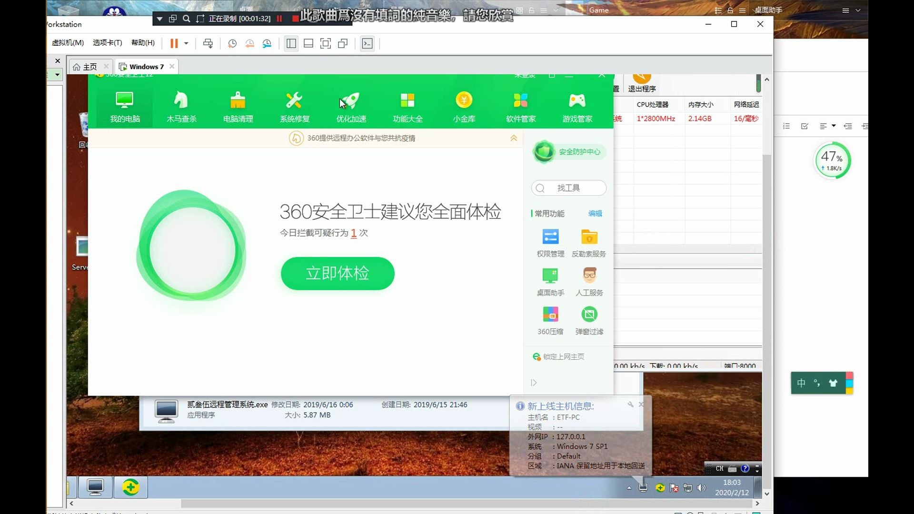Open the recorder dropdown triangle

coord(159,19)
